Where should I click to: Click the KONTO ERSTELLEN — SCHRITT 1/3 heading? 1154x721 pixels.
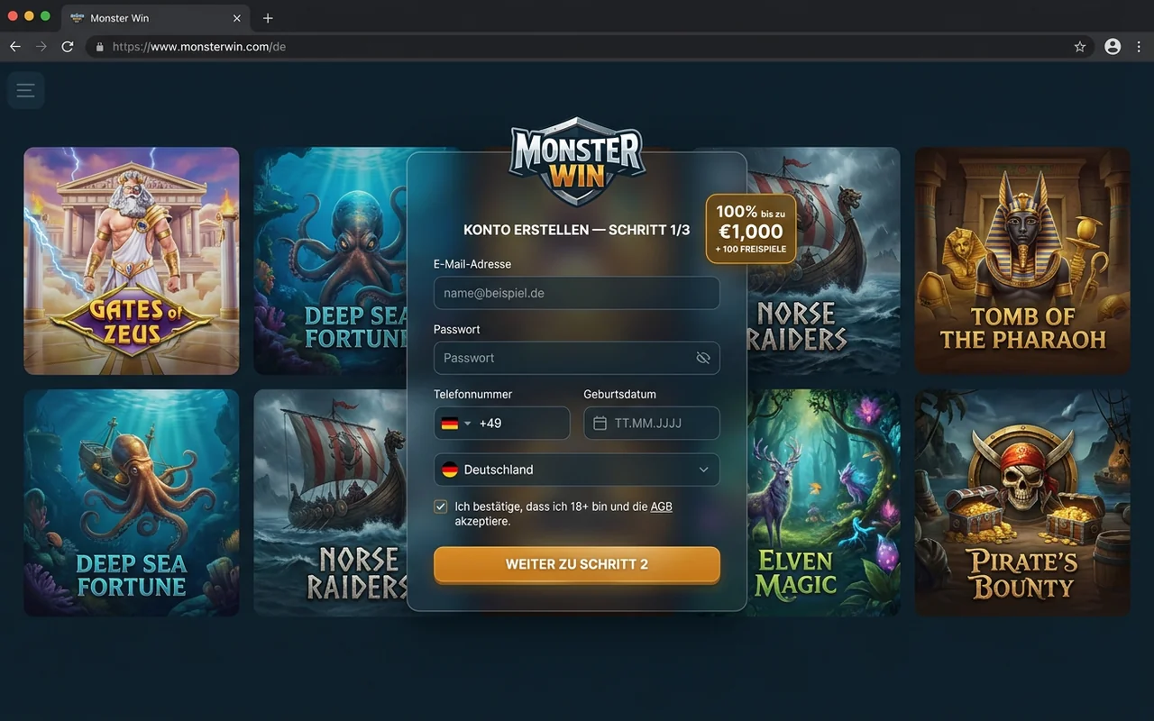point(577,230)
